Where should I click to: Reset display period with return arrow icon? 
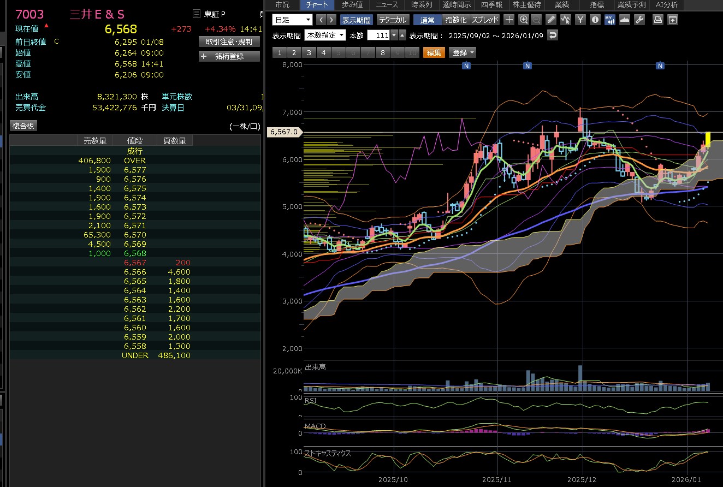pos(553,35)
